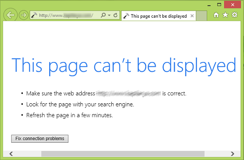Screen dimensions: 244x160
Task: Go back using the Back arrow button
Action: tap(10, 15)
